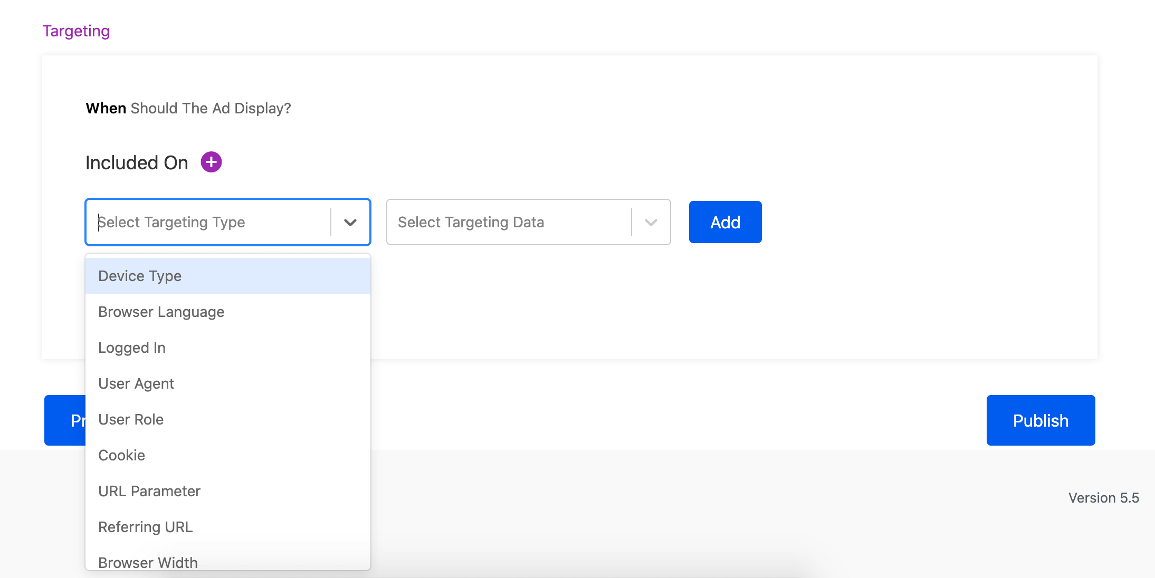Pick URL Parameter from the options
Image resolution: width=1155 pixels, height=578 pixels.
pos(149,491)
